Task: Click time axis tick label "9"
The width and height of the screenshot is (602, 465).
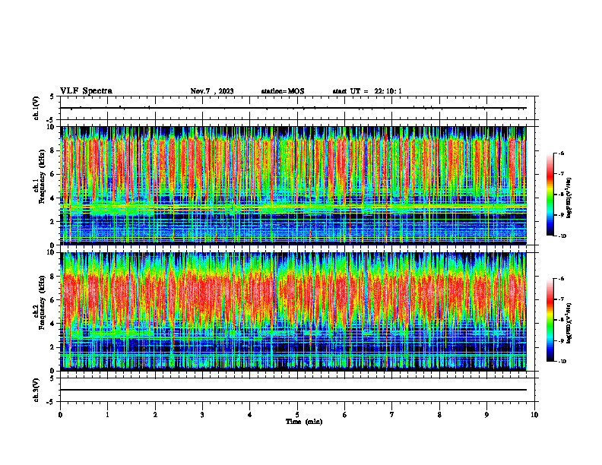Action: pos(486,415)
